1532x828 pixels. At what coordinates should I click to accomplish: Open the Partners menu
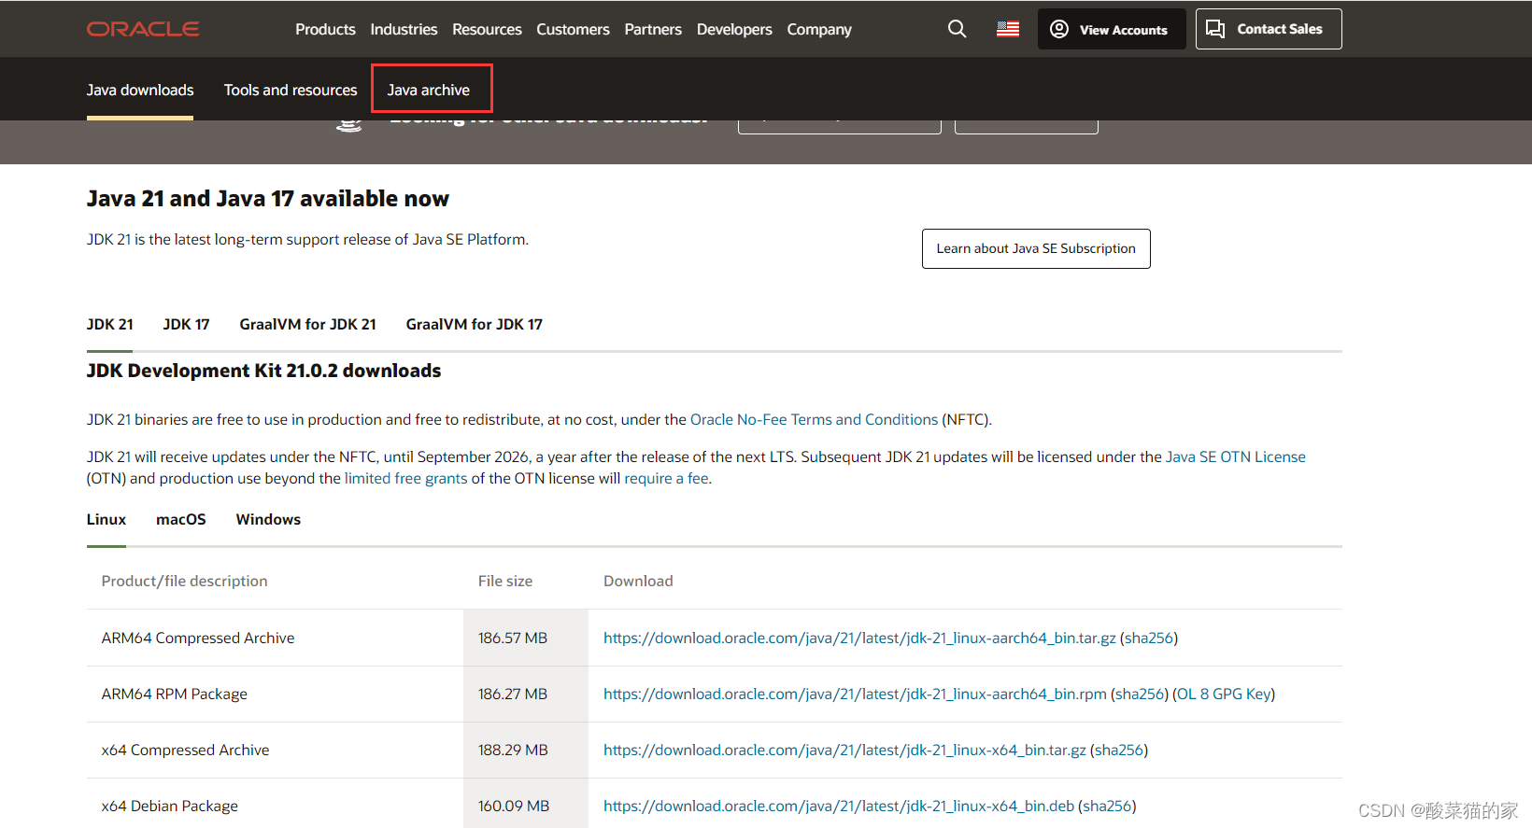(653, 29)
